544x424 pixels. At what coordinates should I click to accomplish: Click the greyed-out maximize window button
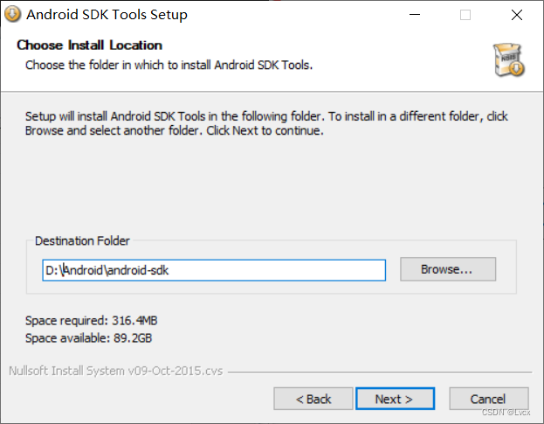(465, 15)
